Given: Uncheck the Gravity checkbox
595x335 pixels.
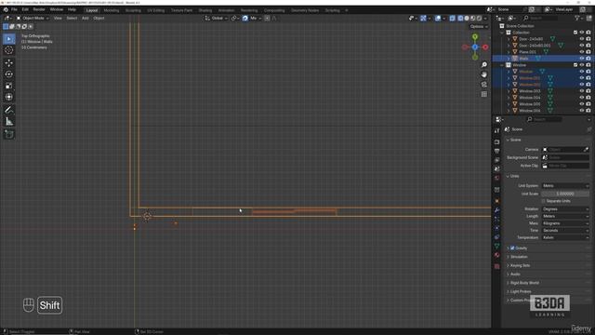Looking at the screenshot, I should click(512, 248).
